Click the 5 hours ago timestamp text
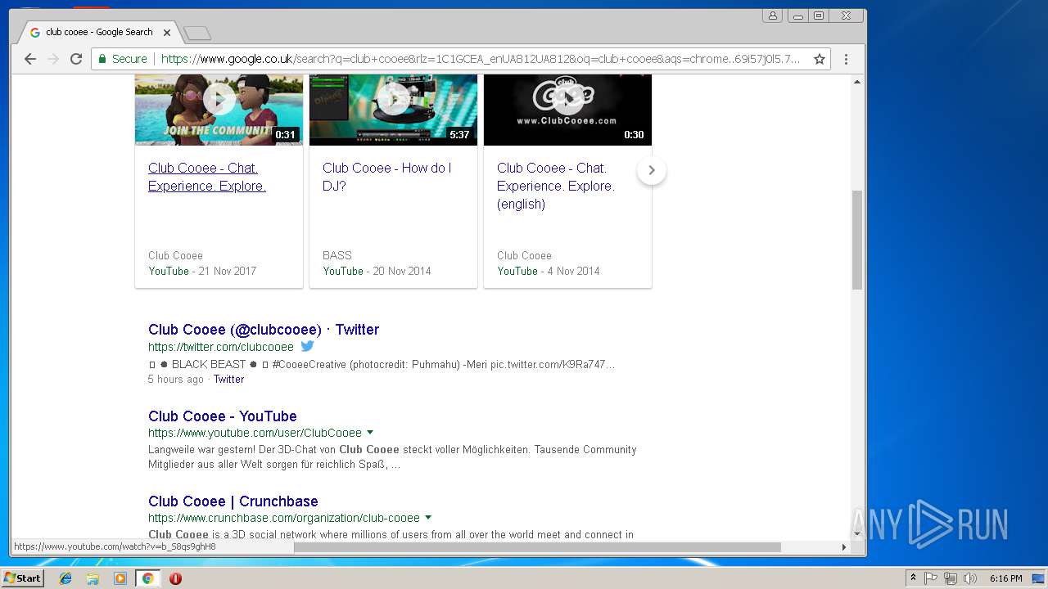 point(176,380)
